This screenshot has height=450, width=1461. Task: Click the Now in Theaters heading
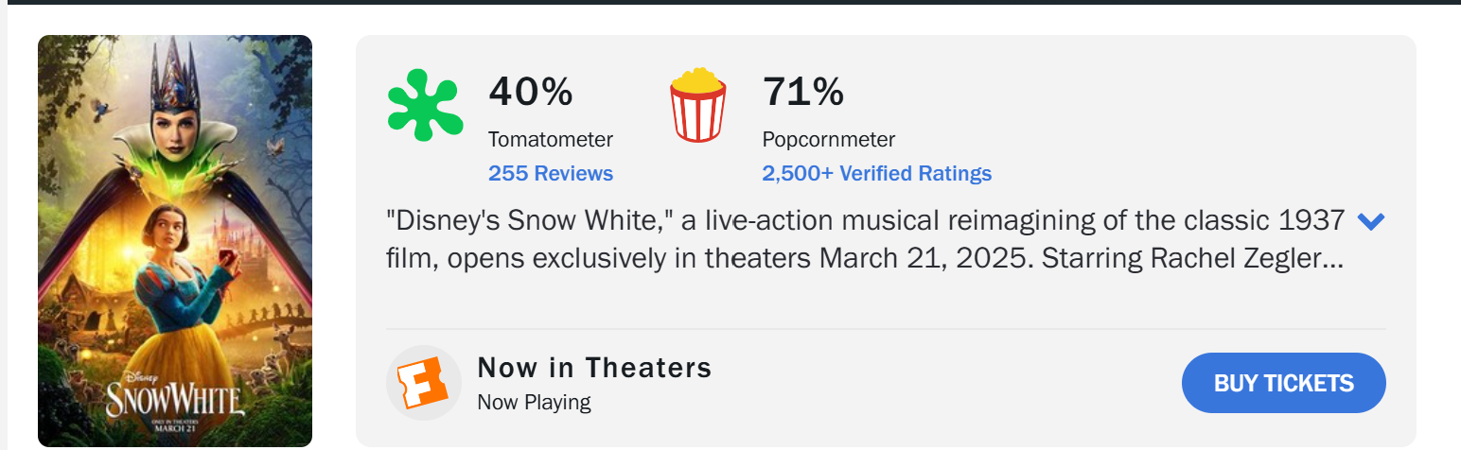pyautogui.click(x=595, y=367)
